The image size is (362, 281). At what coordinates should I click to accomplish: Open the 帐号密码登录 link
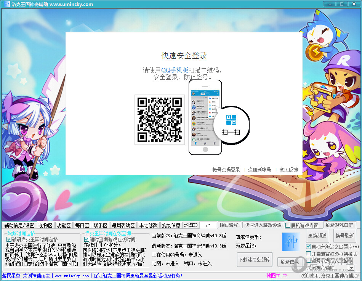[x=226, y=170]
